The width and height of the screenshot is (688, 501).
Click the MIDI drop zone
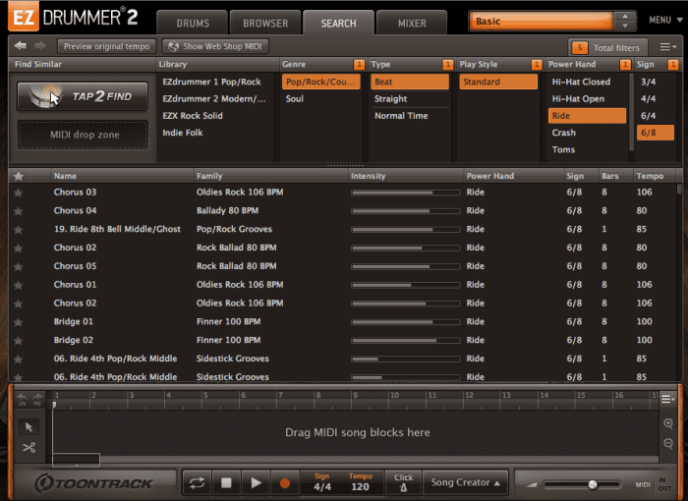[84, 135]
